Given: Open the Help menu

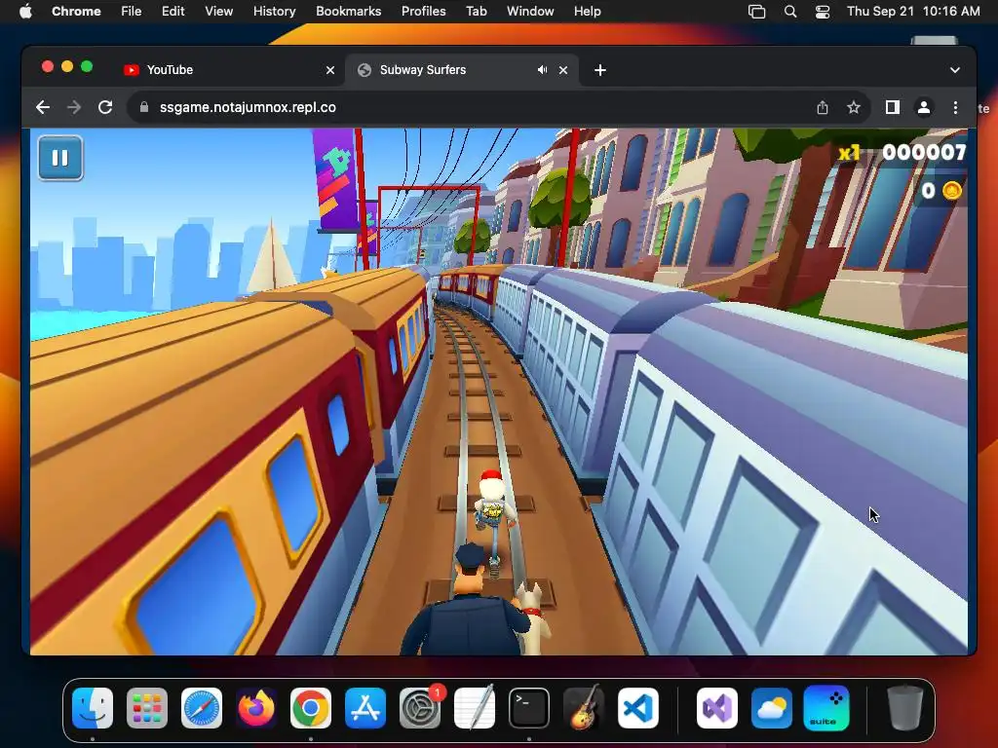Looking at the screenshot, I should coord(587,11).
